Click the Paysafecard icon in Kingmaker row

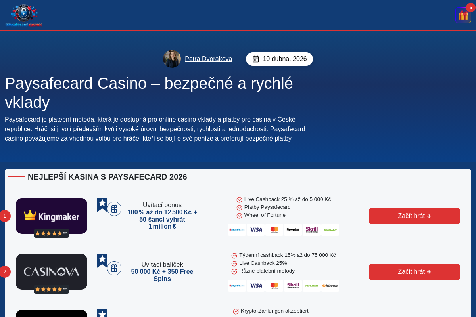click(x=237, y=230)
